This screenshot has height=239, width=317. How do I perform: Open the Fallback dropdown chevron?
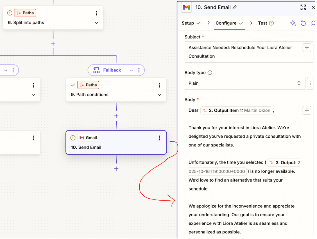(131, 70)
